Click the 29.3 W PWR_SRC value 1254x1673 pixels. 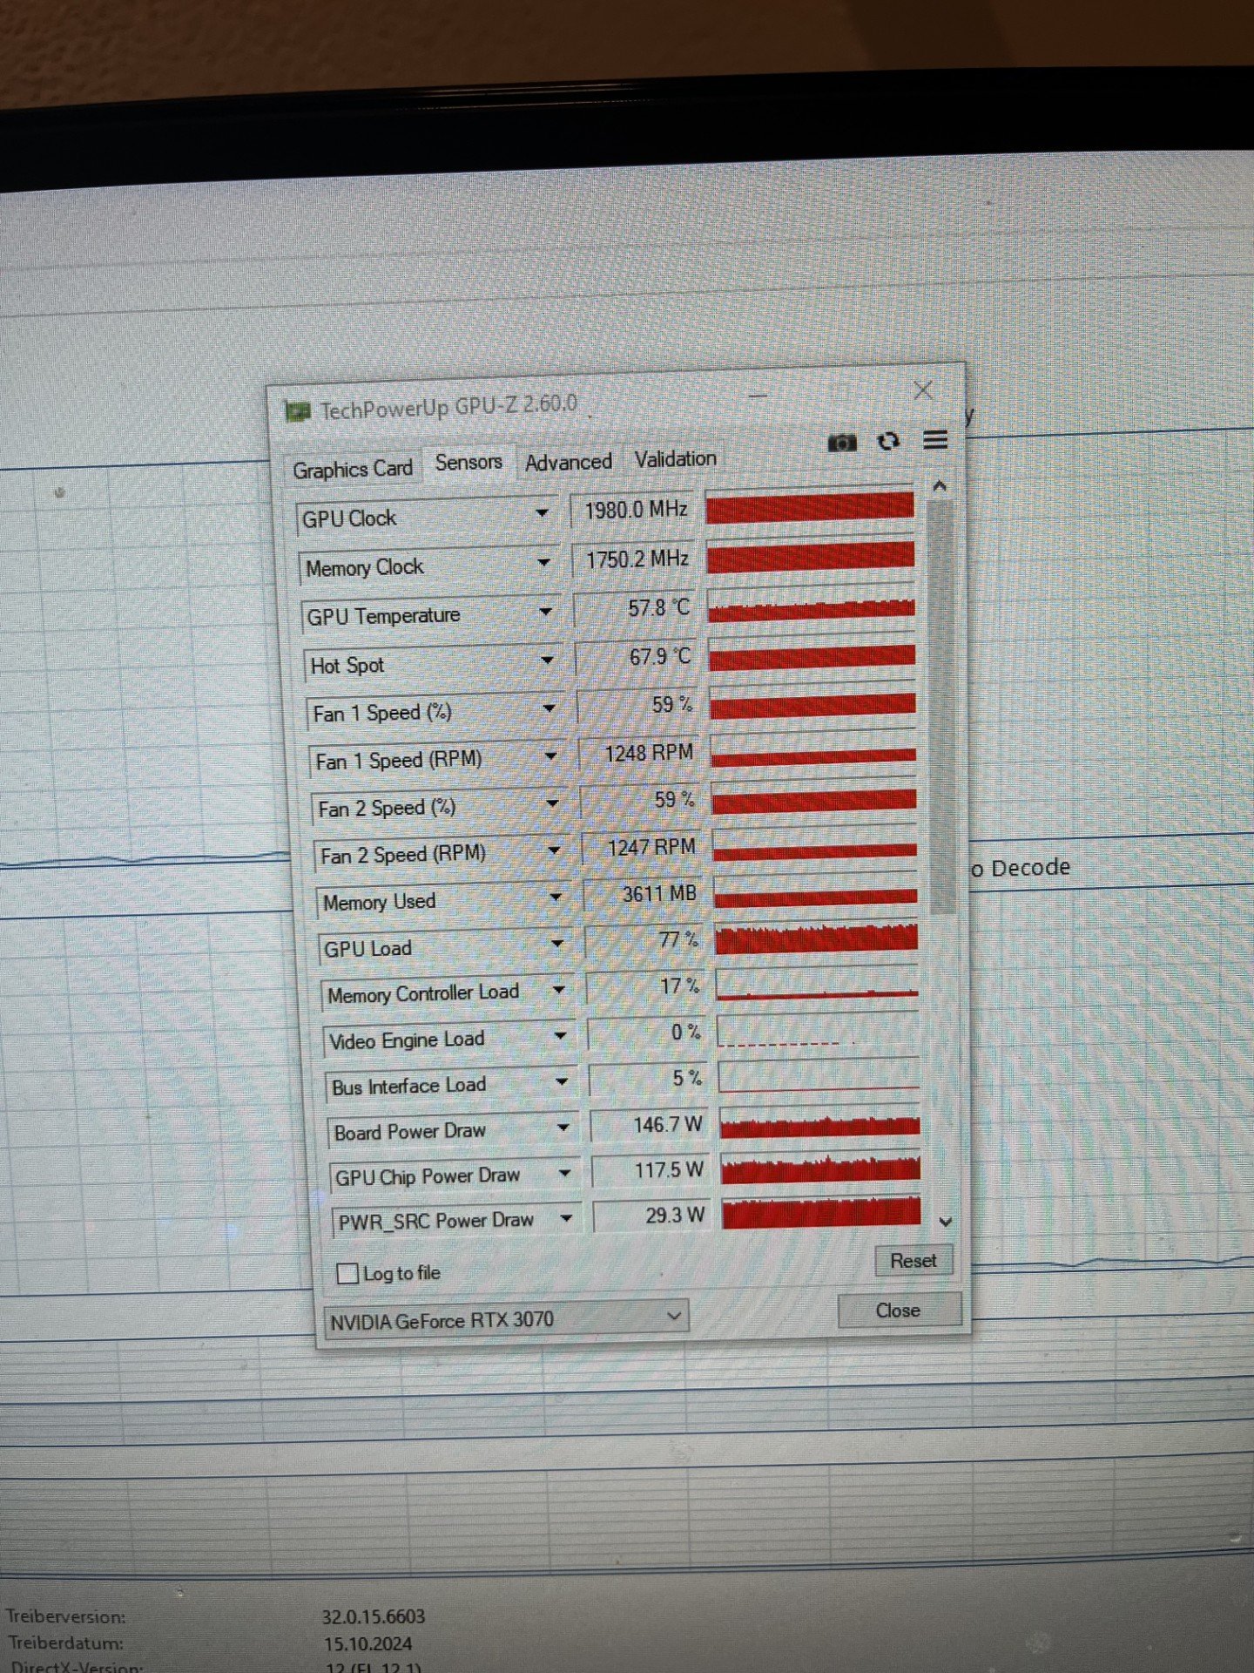coord(675,1216)
